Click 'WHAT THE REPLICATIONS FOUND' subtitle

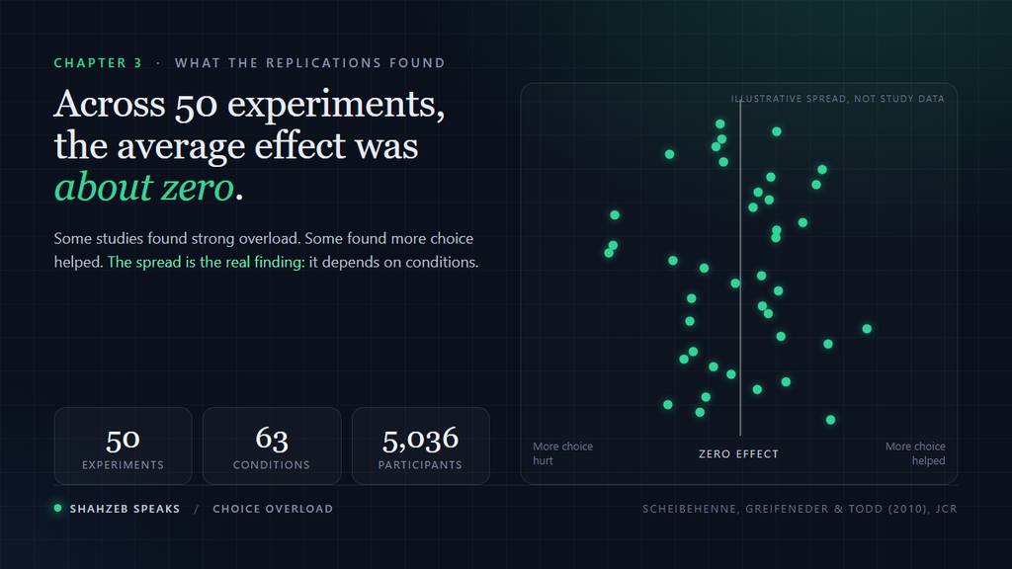[309, 63]
